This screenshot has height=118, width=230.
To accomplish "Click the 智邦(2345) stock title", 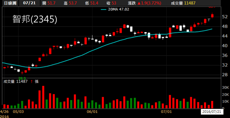I will 35,20.
